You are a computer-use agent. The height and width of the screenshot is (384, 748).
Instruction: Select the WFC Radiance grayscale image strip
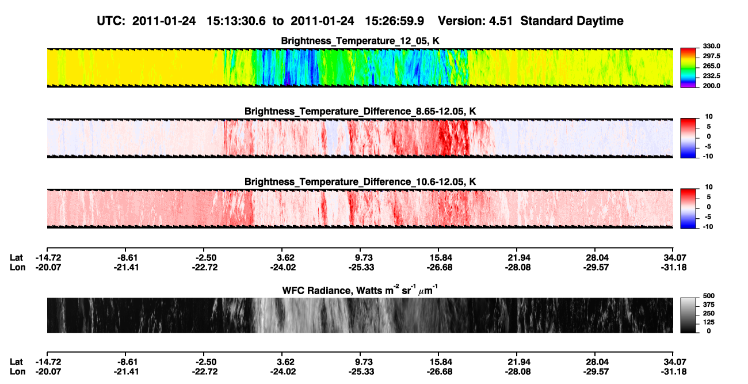tap(360, 315)
